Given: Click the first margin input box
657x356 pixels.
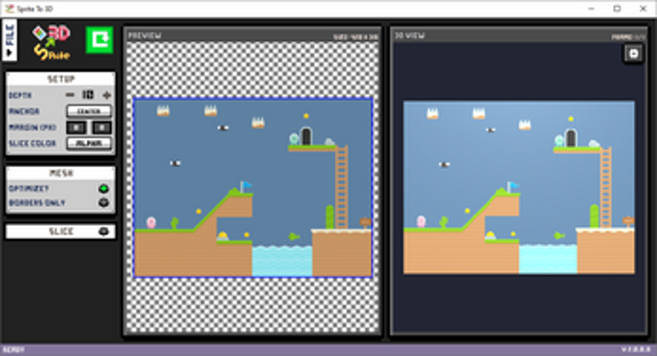Looking at the screenshot, I should coord(76,127).
